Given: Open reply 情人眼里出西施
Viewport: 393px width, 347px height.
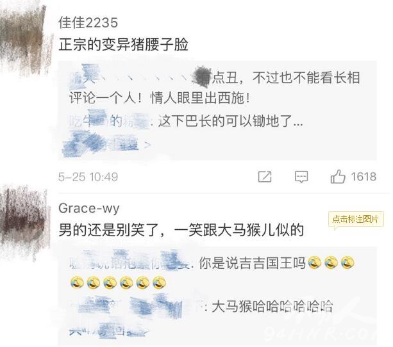Looking at the screenshot, I should point(200,98).
